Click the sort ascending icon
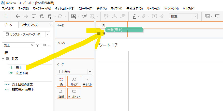 (x=114, y=16)
